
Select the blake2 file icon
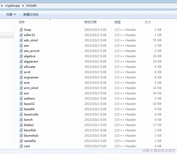tap(21, 125)
